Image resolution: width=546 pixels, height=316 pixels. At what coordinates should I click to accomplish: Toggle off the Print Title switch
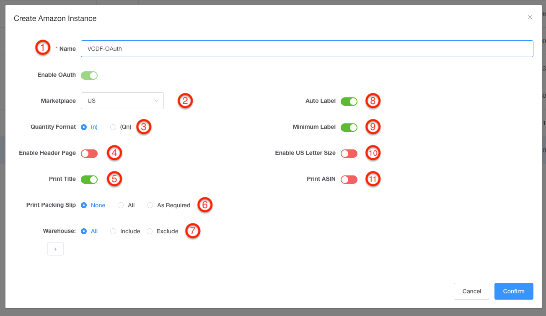[x=89, y=180]
